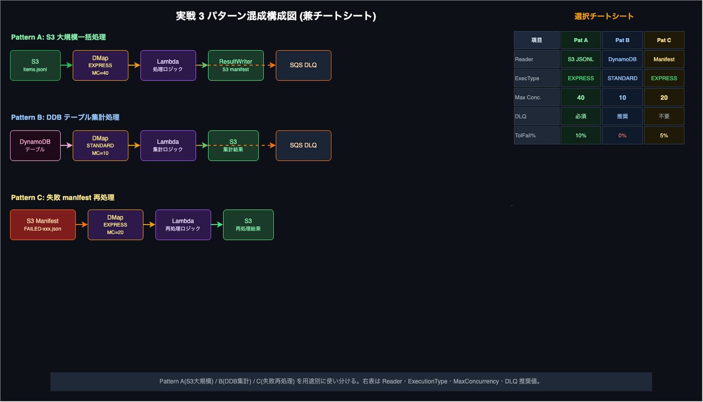Select the S3 再処理結果 node
703x402 pixels.
(248, 225)
